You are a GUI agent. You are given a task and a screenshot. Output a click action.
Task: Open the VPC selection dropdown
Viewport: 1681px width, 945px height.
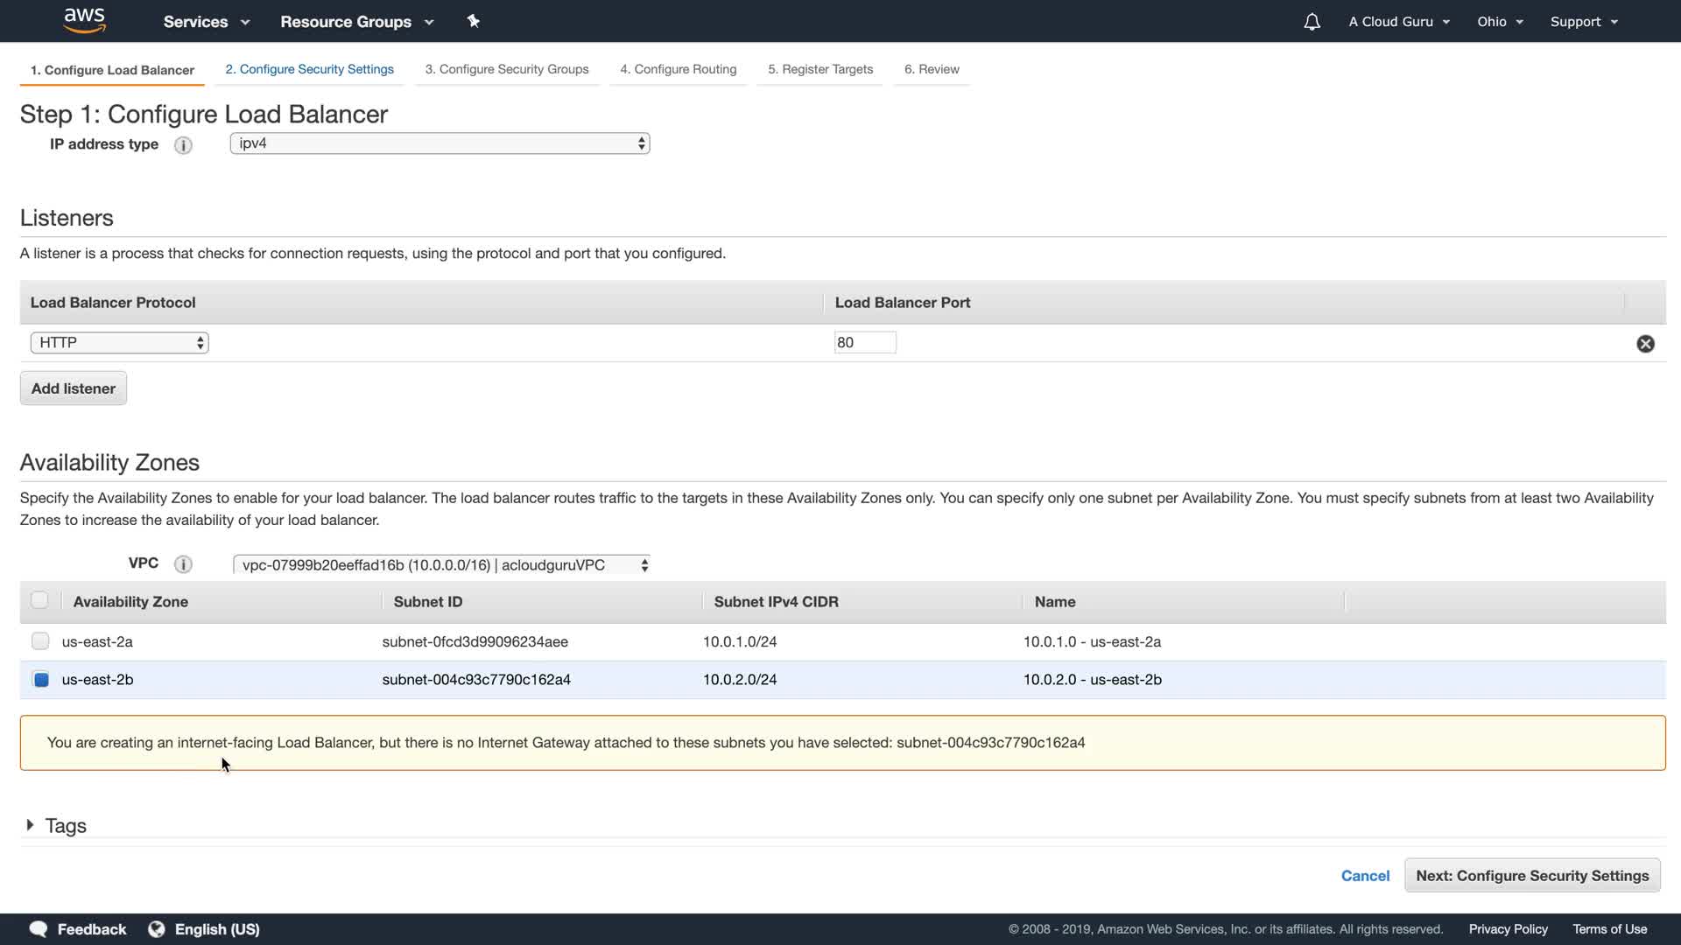(x=442, y=565)
